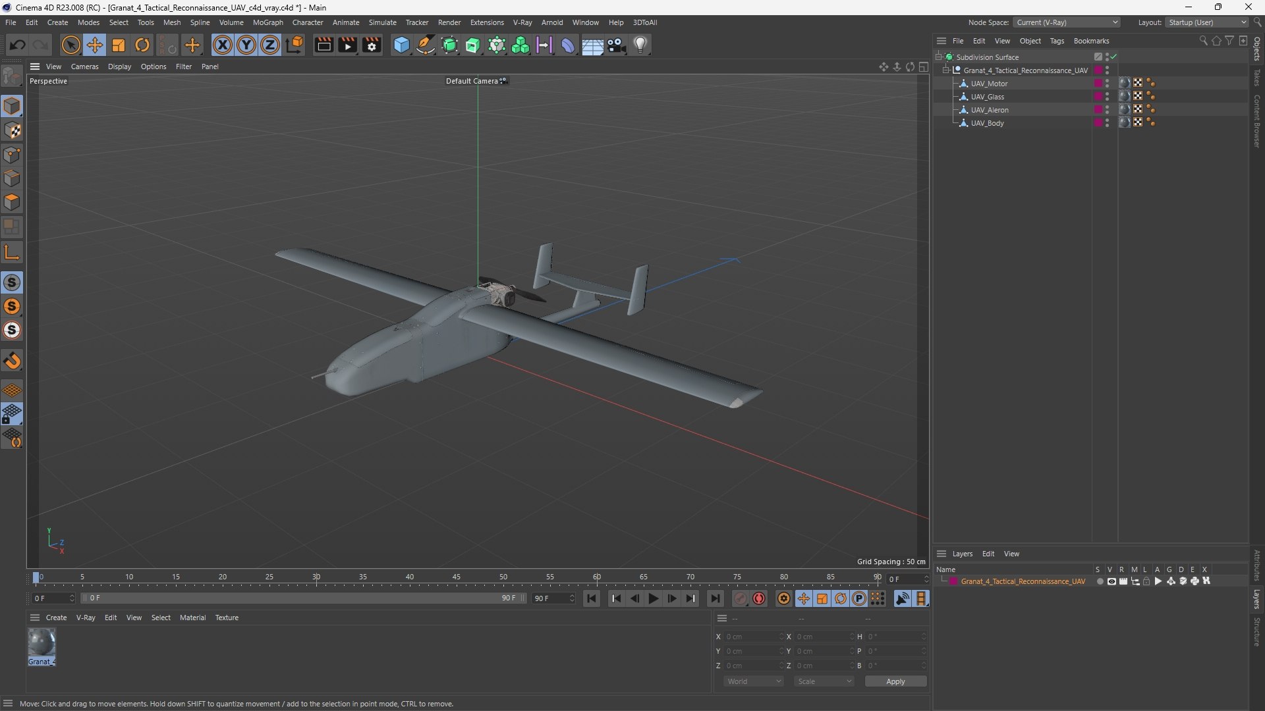Select the Rotate tool in toolbar
Viewport: 1265px width, 711px height.
coord(142,45)
